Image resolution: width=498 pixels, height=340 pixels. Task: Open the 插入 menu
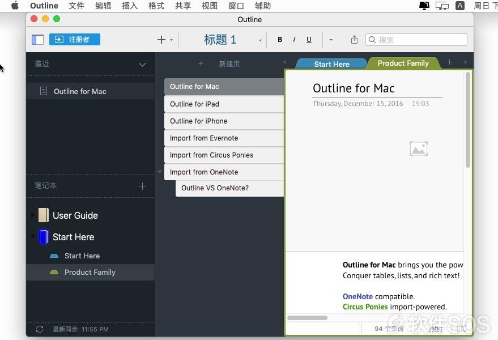[130, 6]
